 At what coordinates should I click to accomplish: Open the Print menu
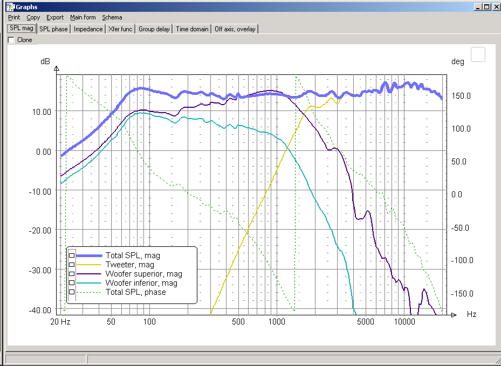(x=14, y=18)
